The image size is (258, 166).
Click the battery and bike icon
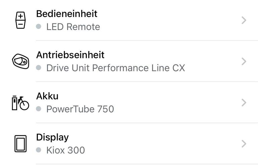coord(20,103)
